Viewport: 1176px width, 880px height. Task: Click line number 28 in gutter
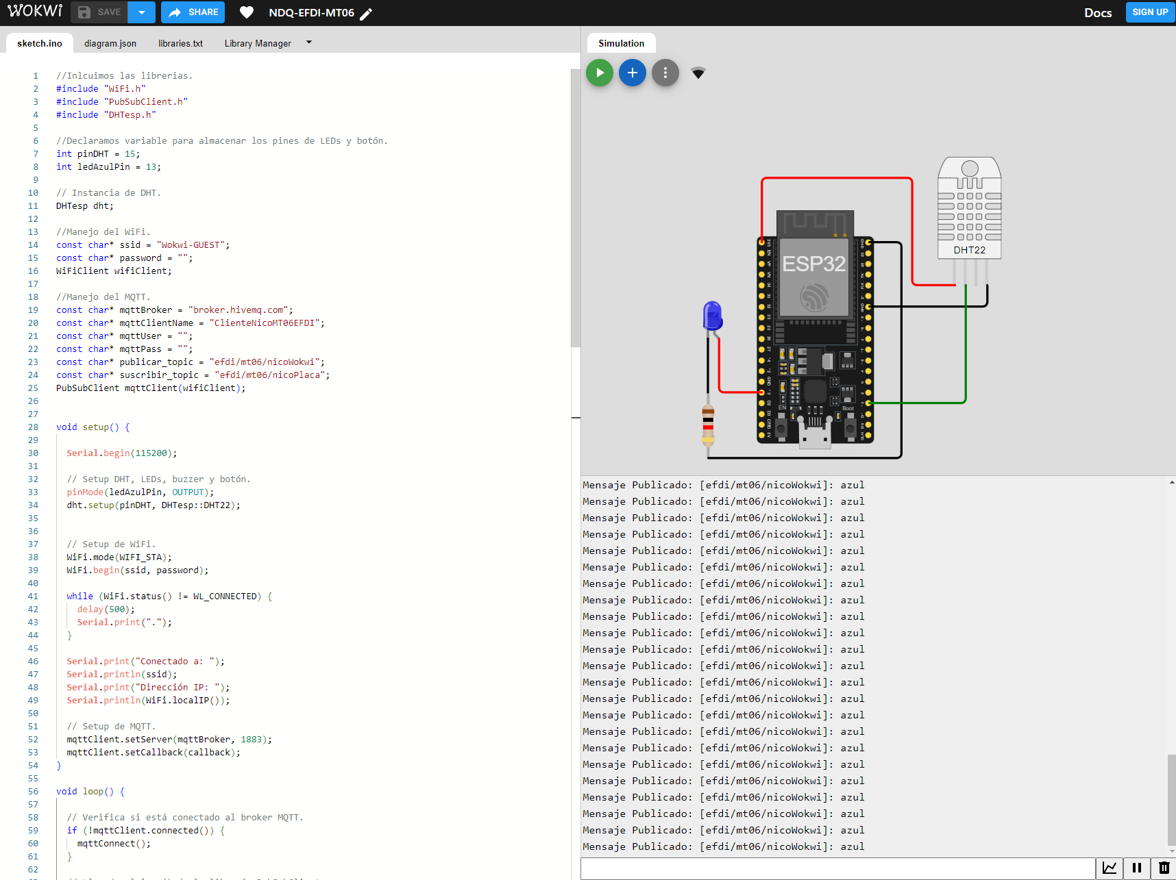(x=33, y=427)
